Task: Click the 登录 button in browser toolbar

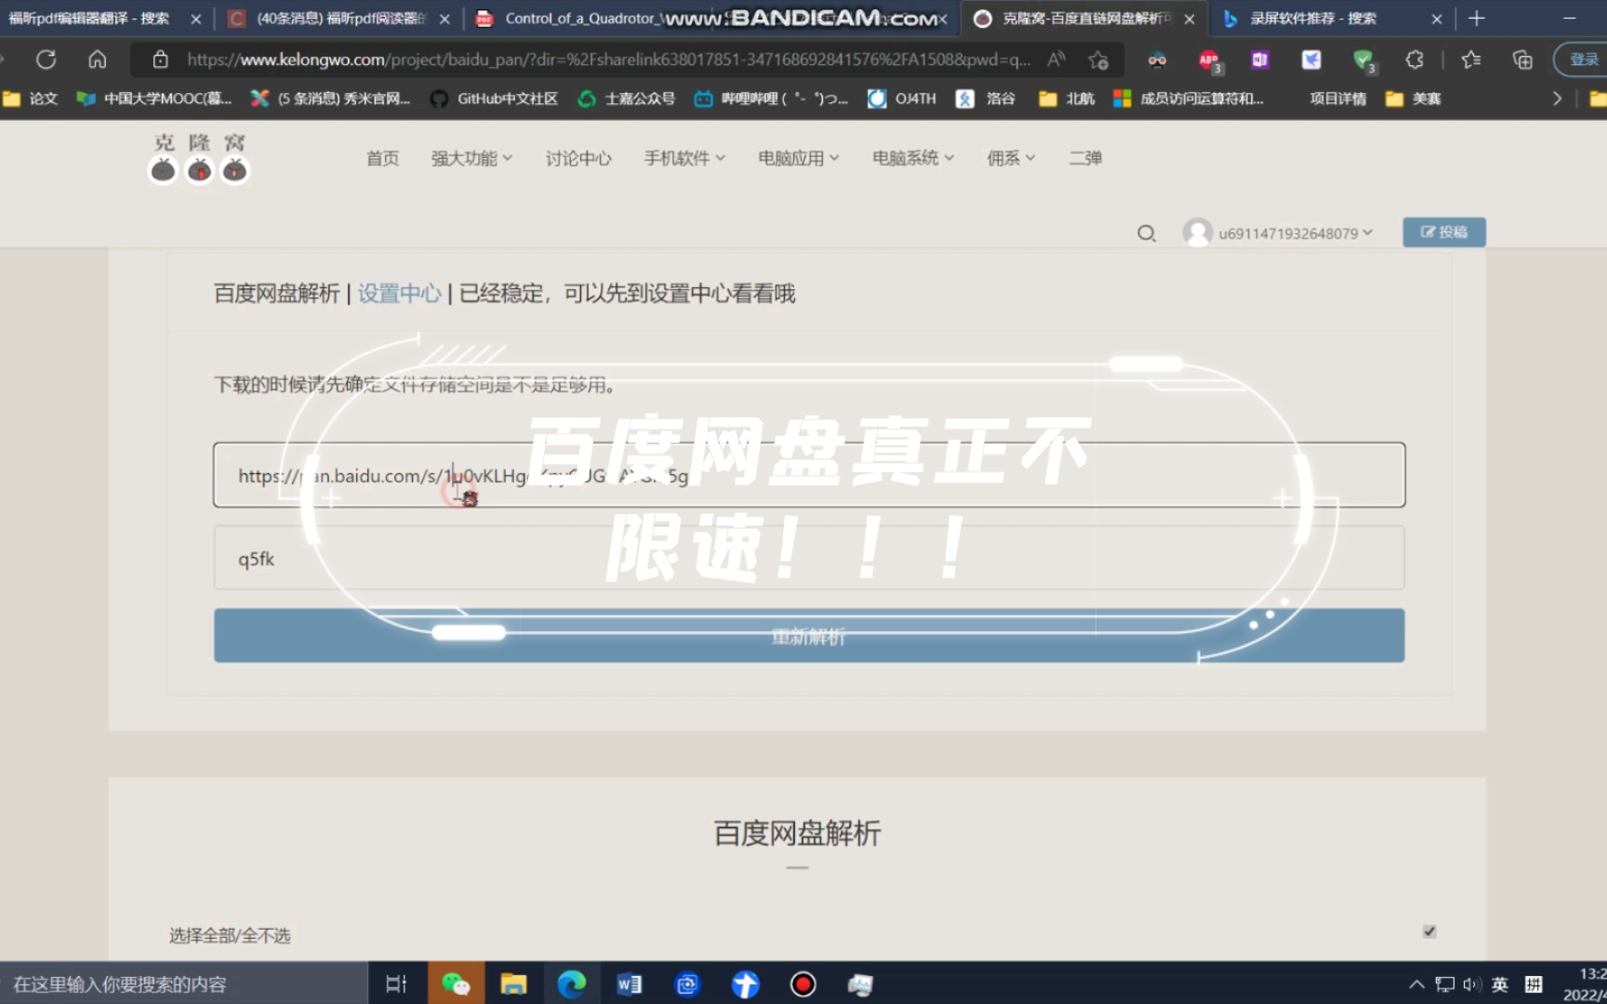Action: [x=1582, y=59]
